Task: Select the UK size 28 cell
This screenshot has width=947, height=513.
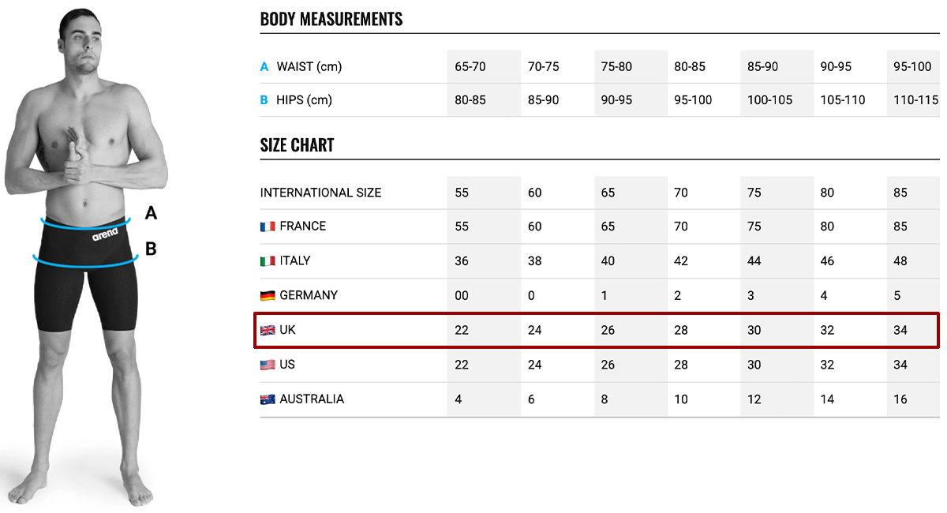Action: [704, 330]
